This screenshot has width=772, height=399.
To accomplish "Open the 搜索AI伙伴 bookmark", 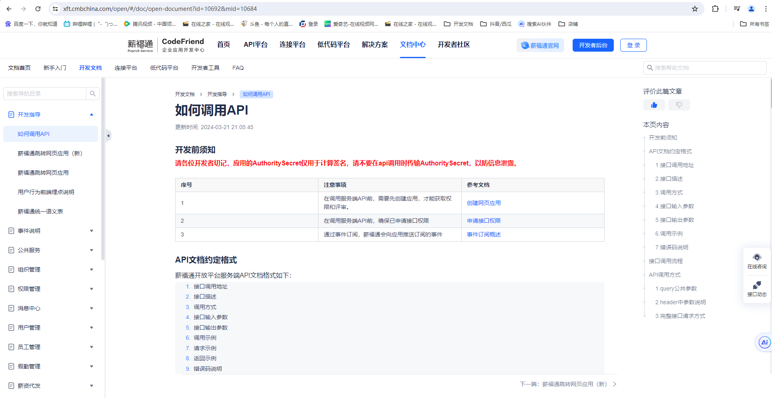I will pos(535,24).
